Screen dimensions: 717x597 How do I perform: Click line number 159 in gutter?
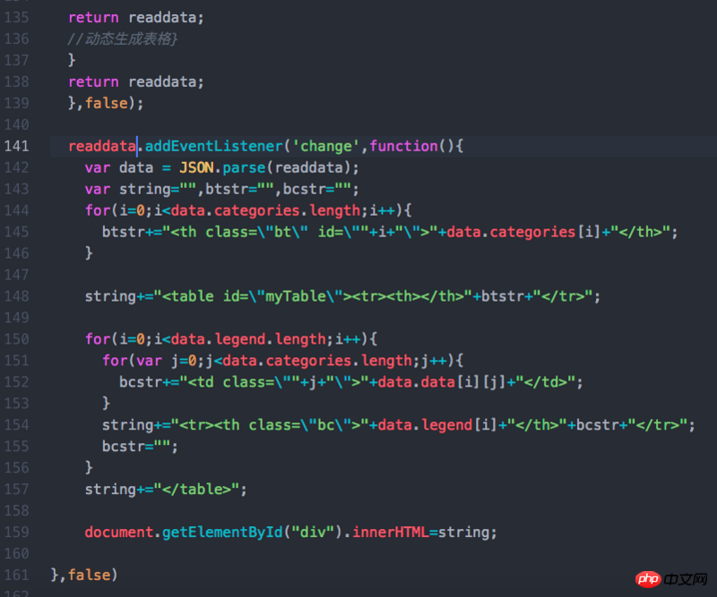(x=16, y=533)
